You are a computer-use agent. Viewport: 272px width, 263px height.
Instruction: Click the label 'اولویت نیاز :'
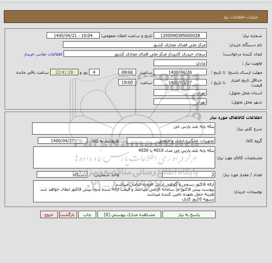click(252, 63)
